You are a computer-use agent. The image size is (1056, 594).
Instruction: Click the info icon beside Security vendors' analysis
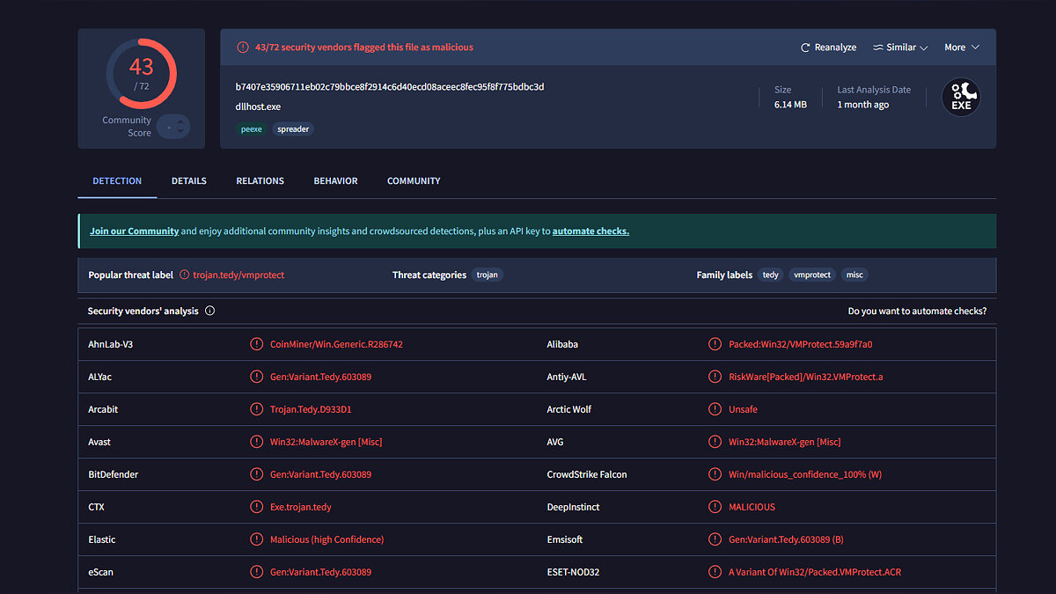pos(210,311)
